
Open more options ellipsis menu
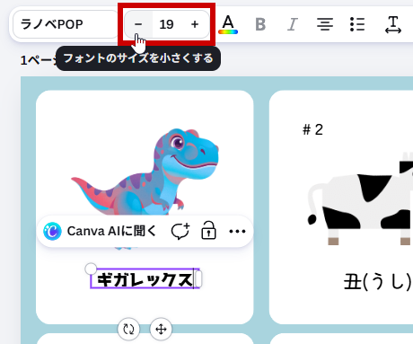(237, 231)
